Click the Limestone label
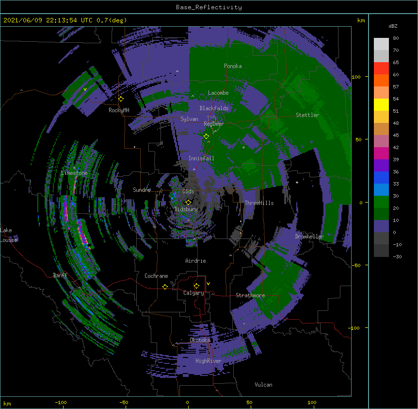Screen dimensions: 418x409 pyautogui.click(x=74, y=173)
